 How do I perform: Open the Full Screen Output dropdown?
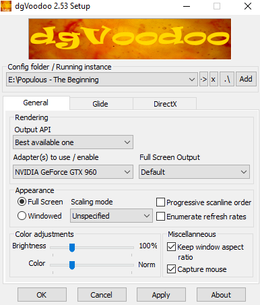point(194,172)
